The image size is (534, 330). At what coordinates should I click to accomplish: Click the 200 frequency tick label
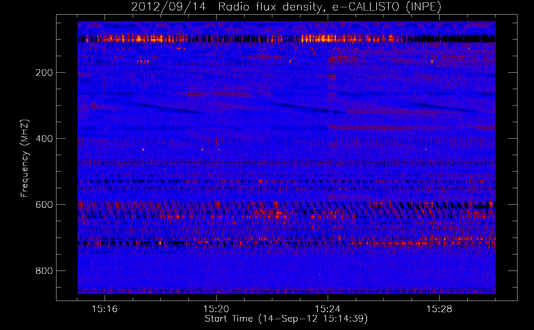tap(44, 73)
